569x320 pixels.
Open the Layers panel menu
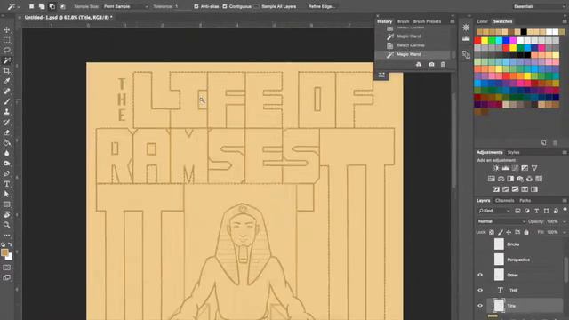point(565,200)
